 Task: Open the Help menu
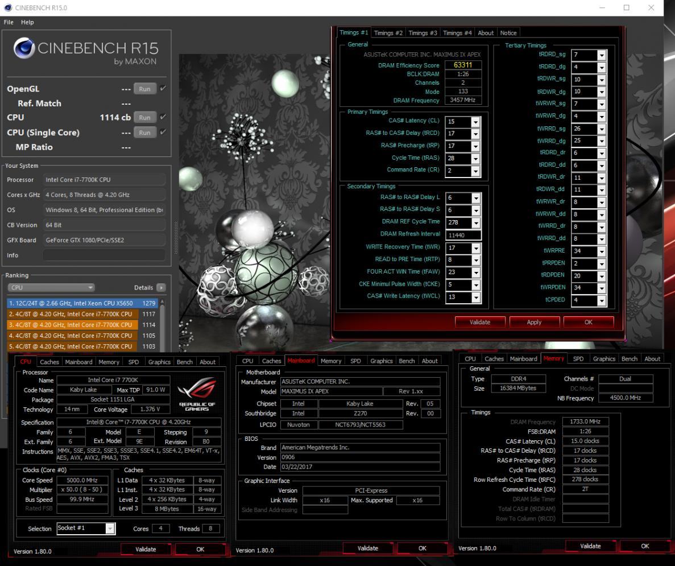[27, 22]
